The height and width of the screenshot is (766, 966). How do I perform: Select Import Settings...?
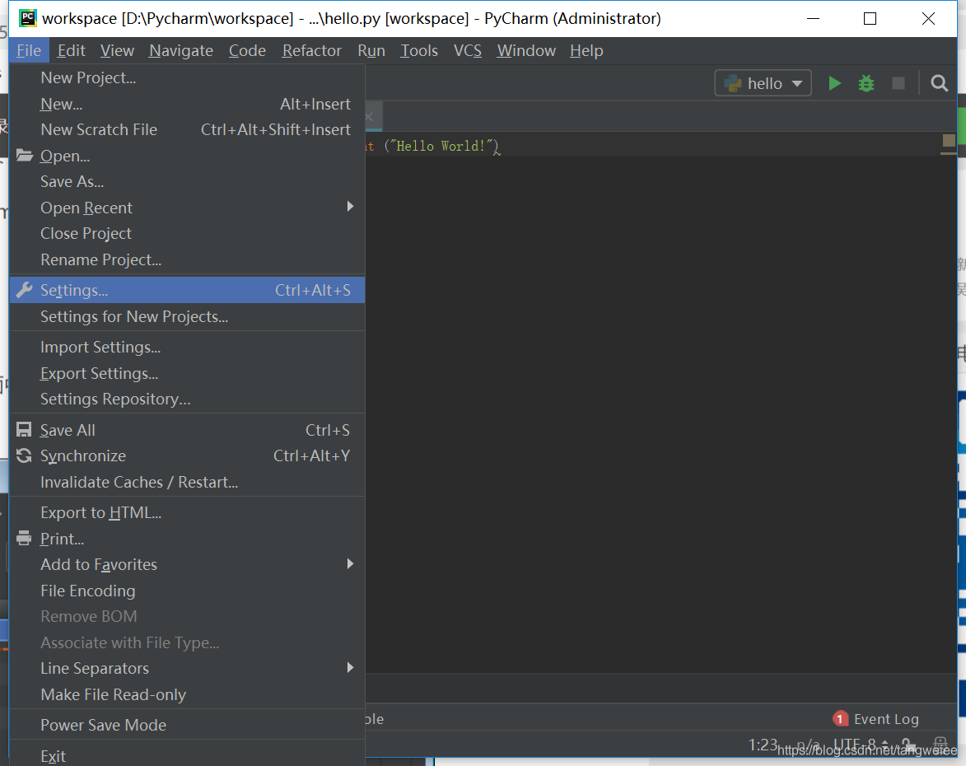(x=187, y=348)
